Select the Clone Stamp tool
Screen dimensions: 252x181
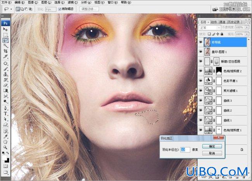(5, 74)
